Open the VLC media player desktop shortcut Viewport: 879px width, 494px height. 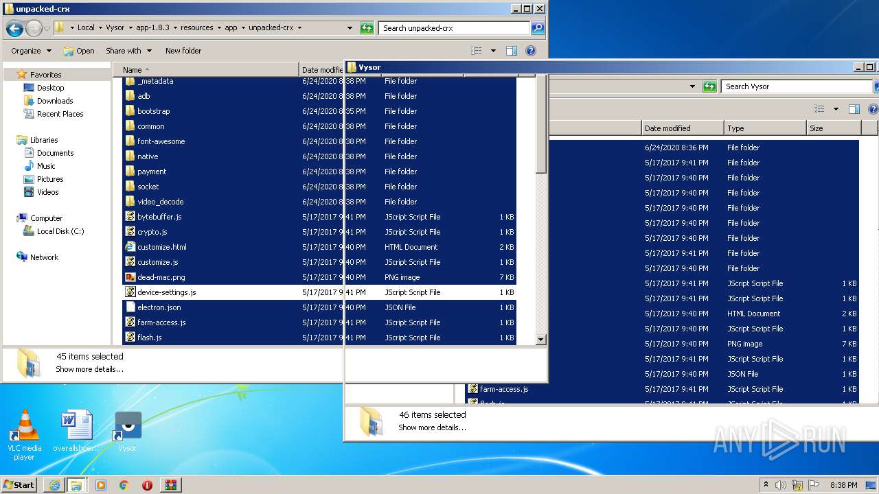click(x=24, y=435)
